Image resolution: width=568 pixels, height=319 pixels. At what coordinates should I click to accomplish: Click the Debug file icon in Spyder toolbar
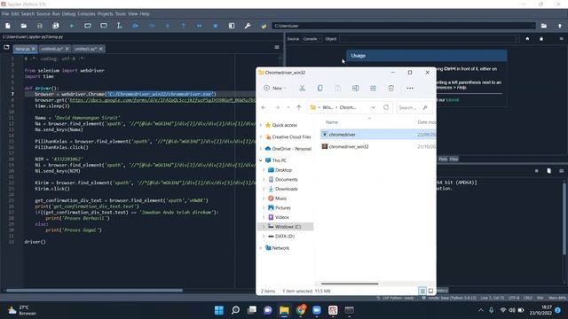click(136, 26)
